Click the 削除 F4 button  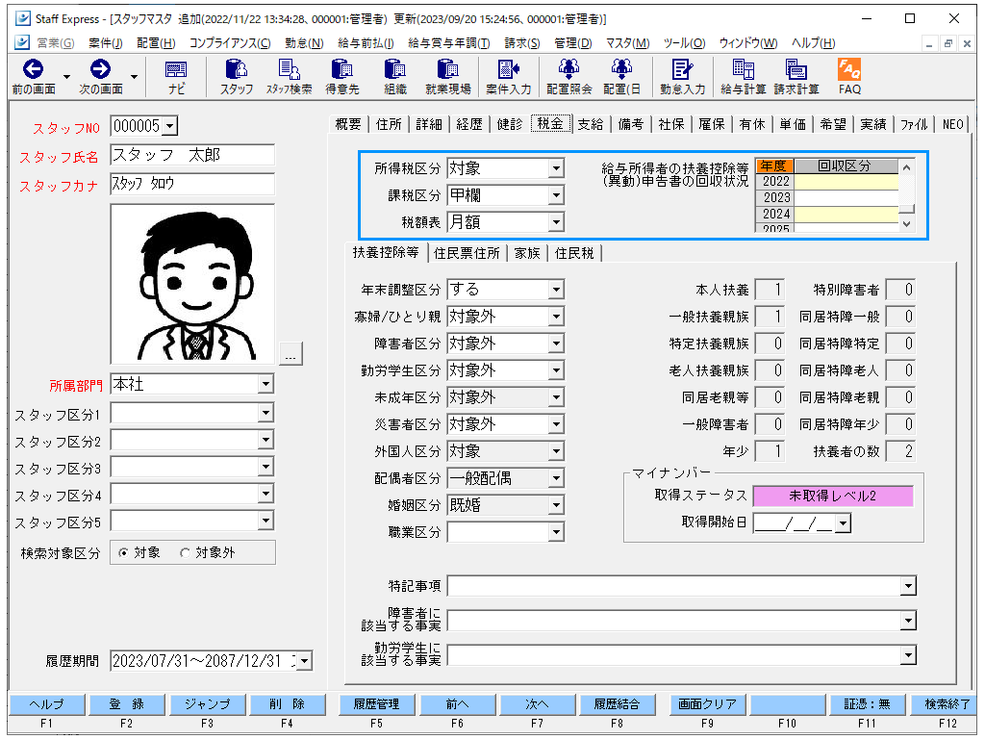tap(287, 704)
